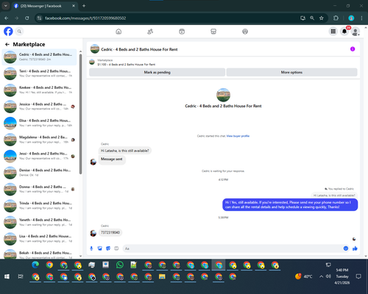
Task: Click the blue 'Yes, still available' reply bubble
Action: 290,204
